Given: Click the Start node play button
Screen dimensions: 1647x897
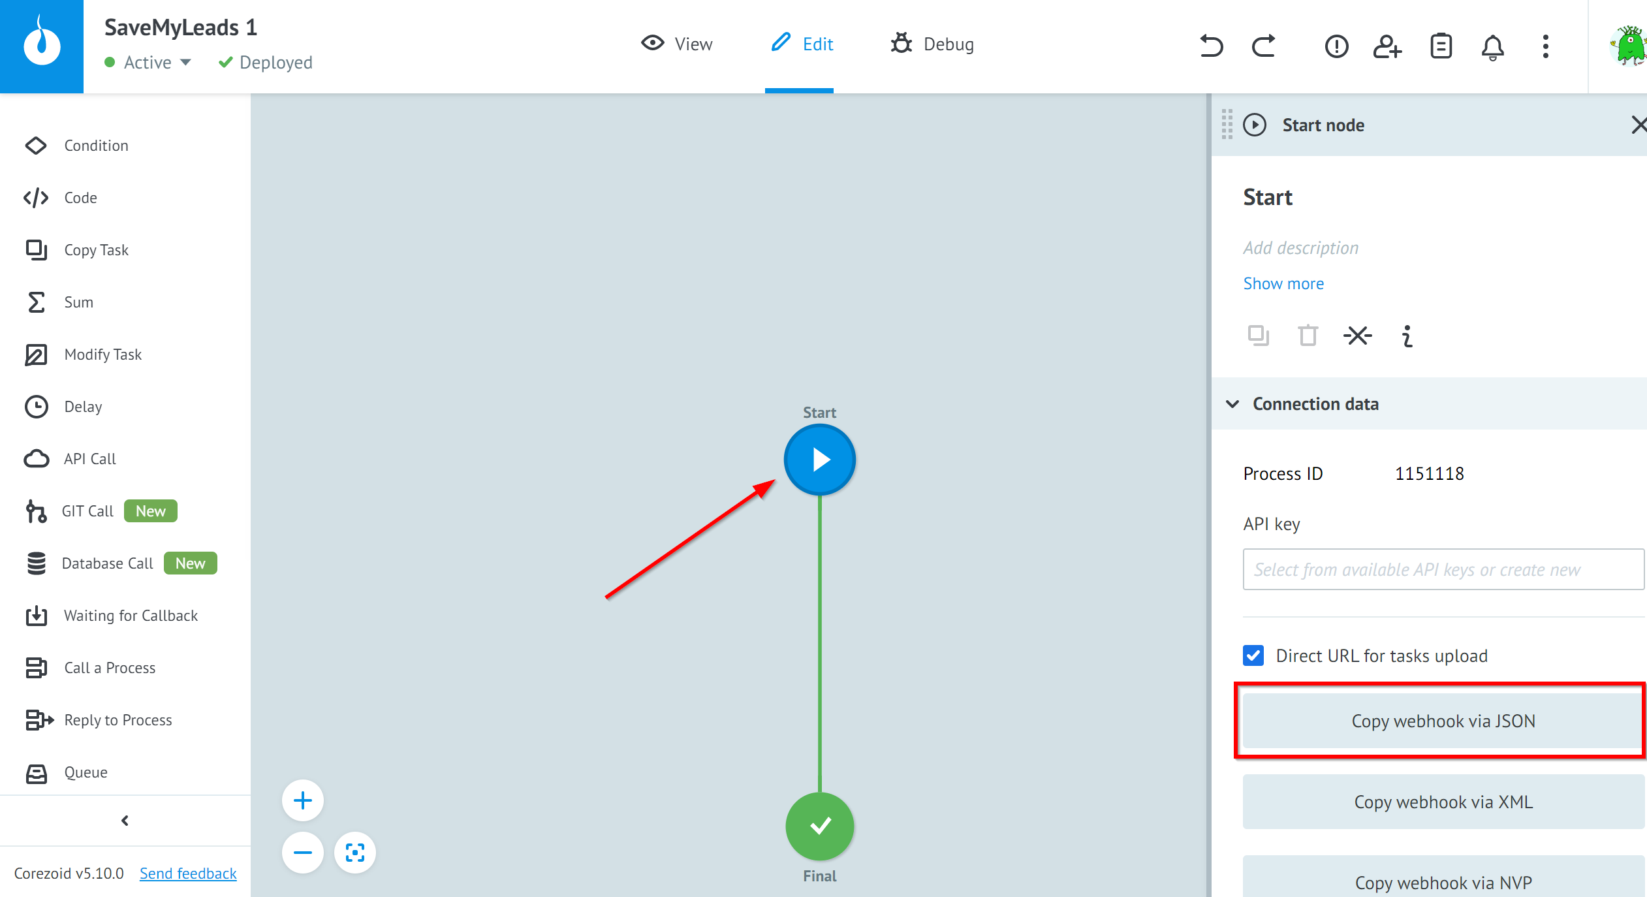Looking at the screenshot, I should tap(820, 458).
